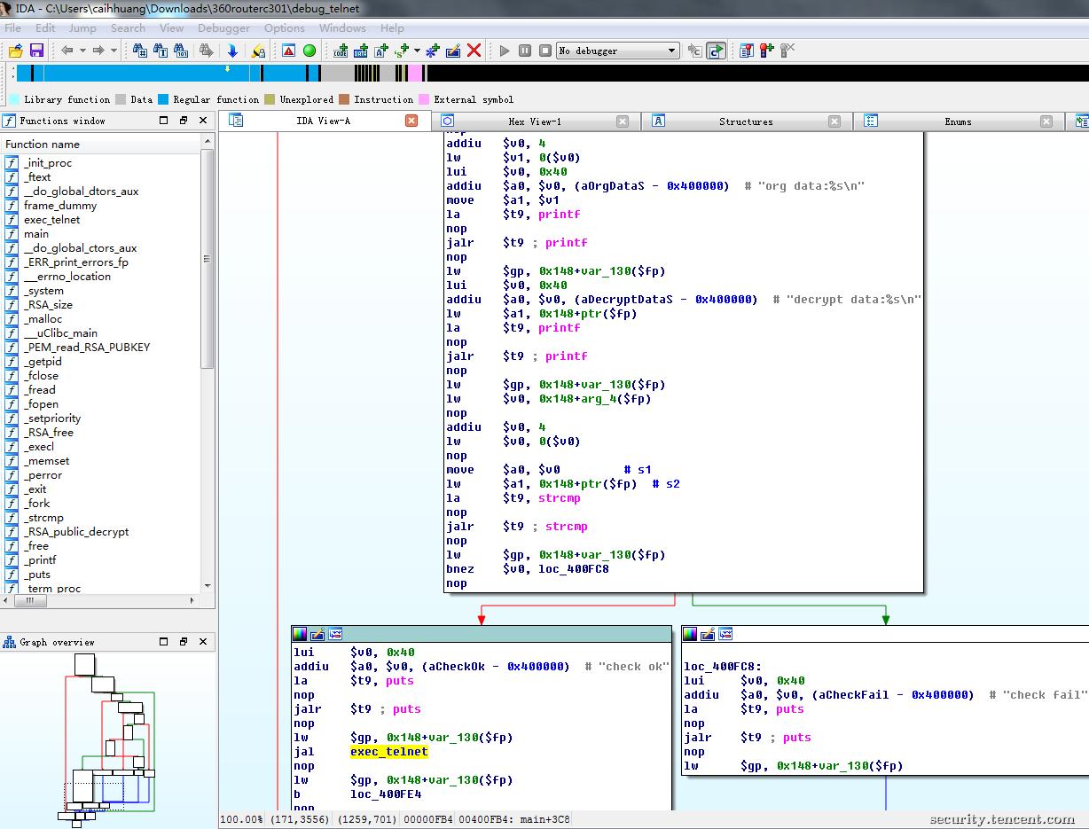Image resolution: width=1089 pixels, height=829 pixels.
Task: Select _RSA_public_decrypt in the function list
Action: (x=76, y=532)
